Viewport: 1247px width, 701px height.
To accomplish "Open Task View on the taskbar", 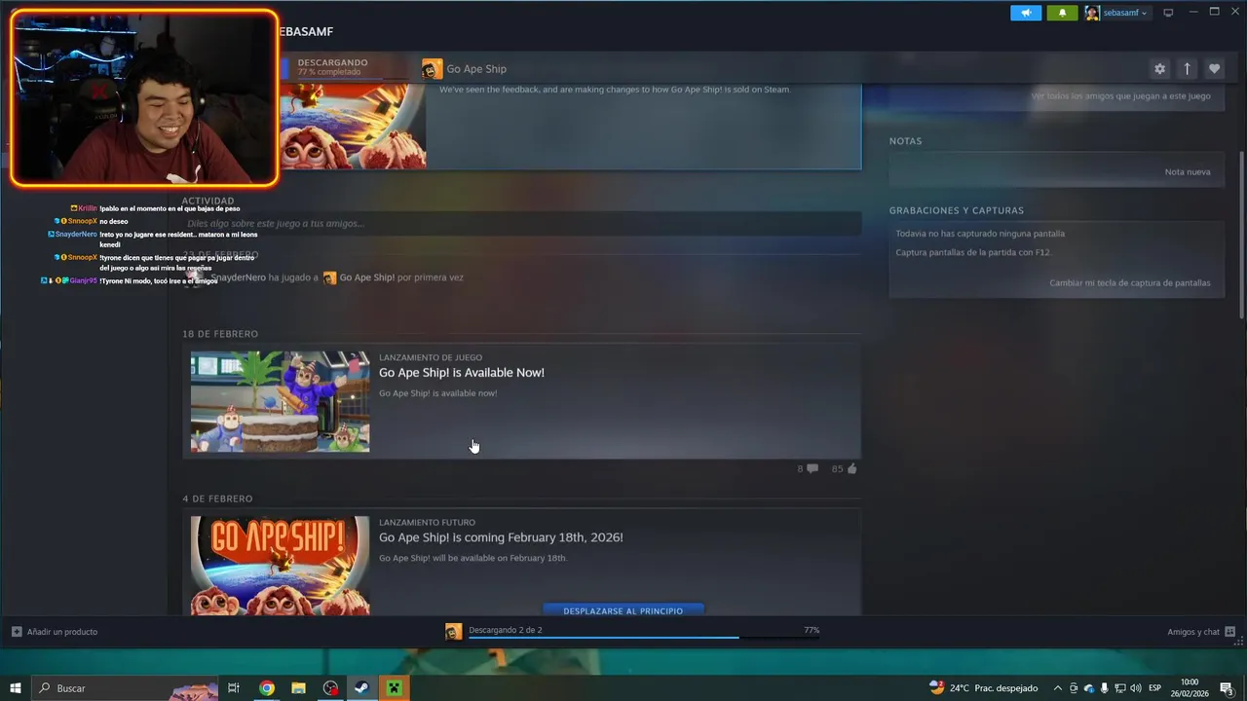I will [234, 688].
